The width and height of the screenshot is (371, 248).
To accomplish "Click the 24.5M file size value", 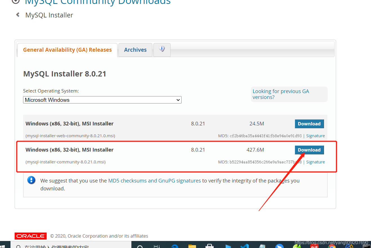I will (x=257, y=124).
